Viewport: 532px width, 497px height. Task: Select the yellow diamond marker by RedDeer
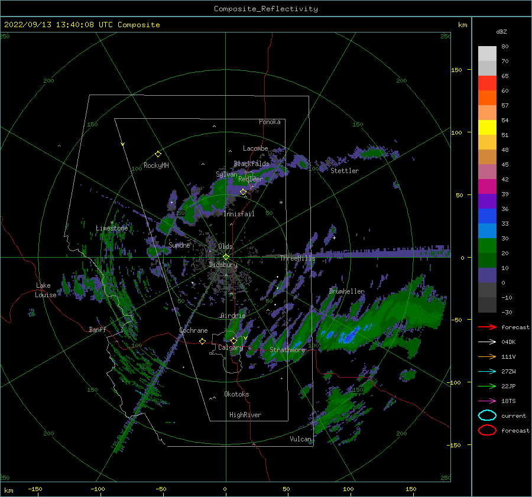click(243, 192)
